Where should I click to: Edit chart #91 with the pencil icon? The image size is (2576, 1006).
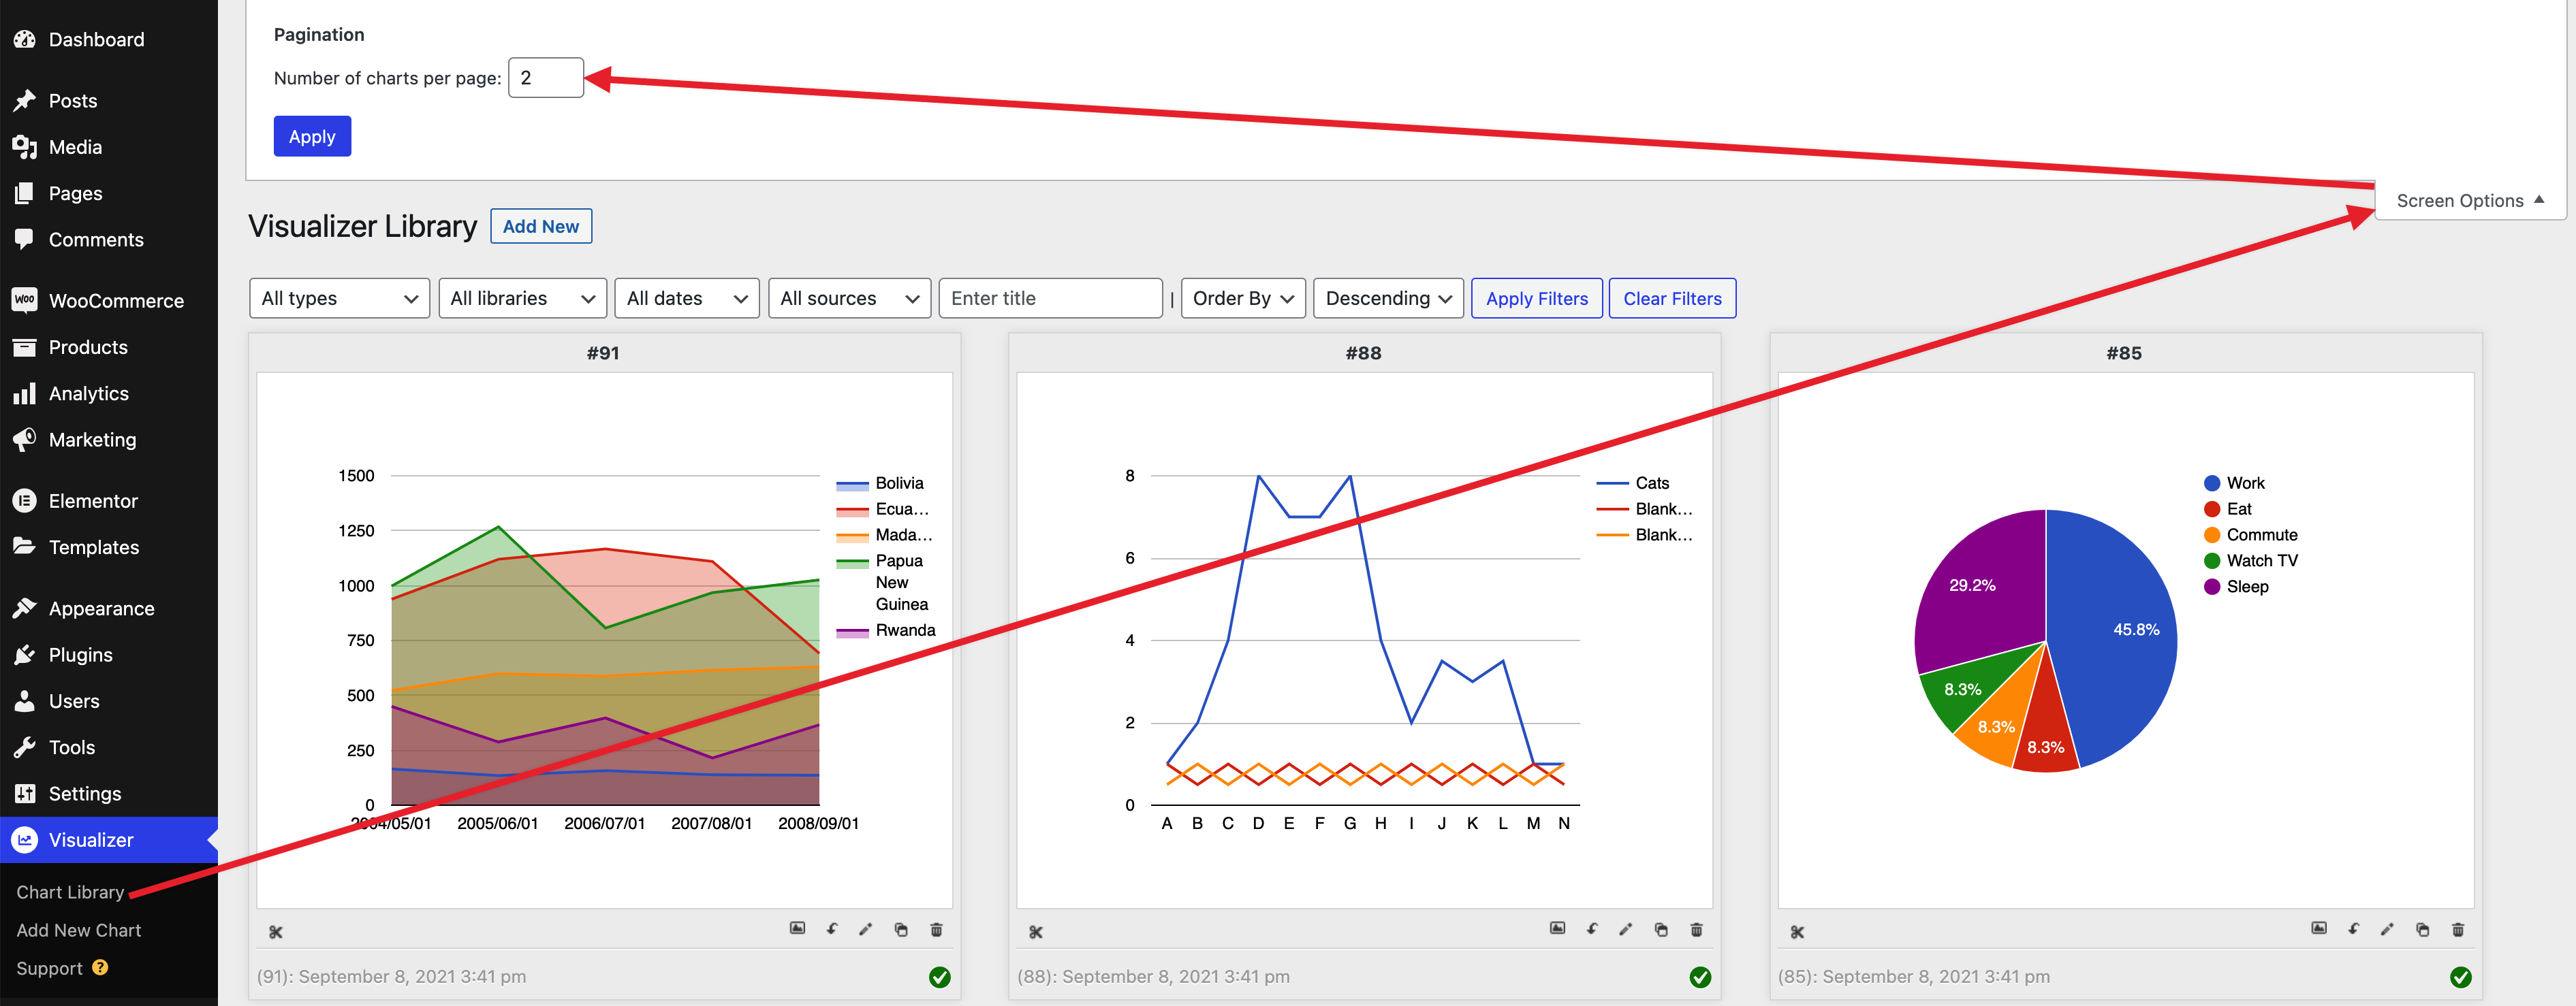coord(866,929)
